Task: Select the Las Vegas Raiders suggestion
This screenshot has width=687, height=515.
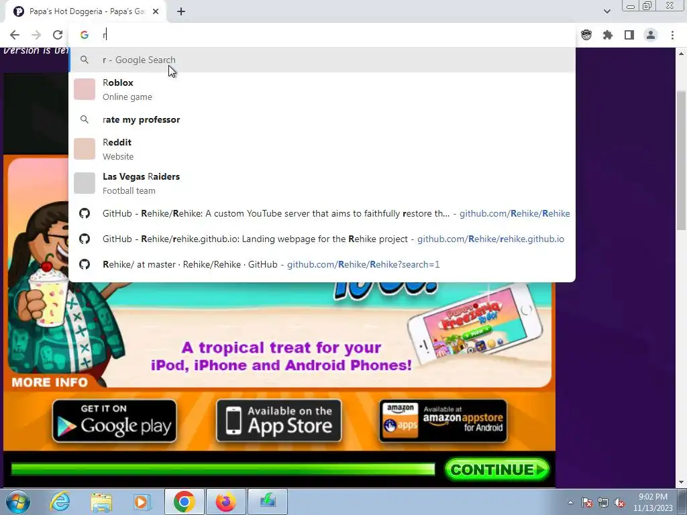Action: click(x=322, y=183)
